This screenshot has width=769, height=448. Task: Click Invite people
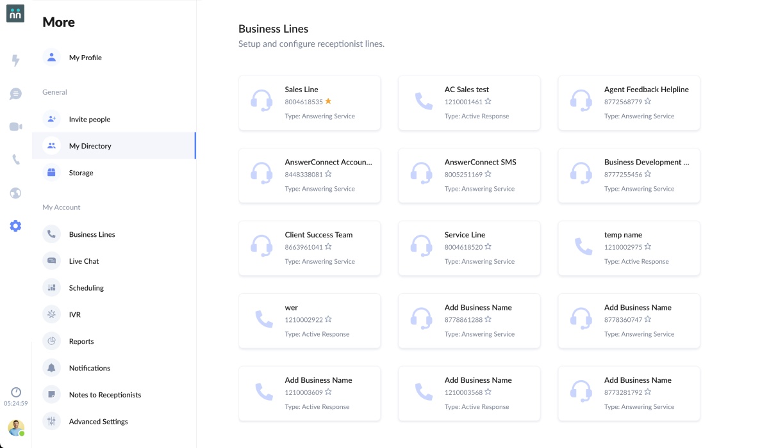tap(89, 119)
